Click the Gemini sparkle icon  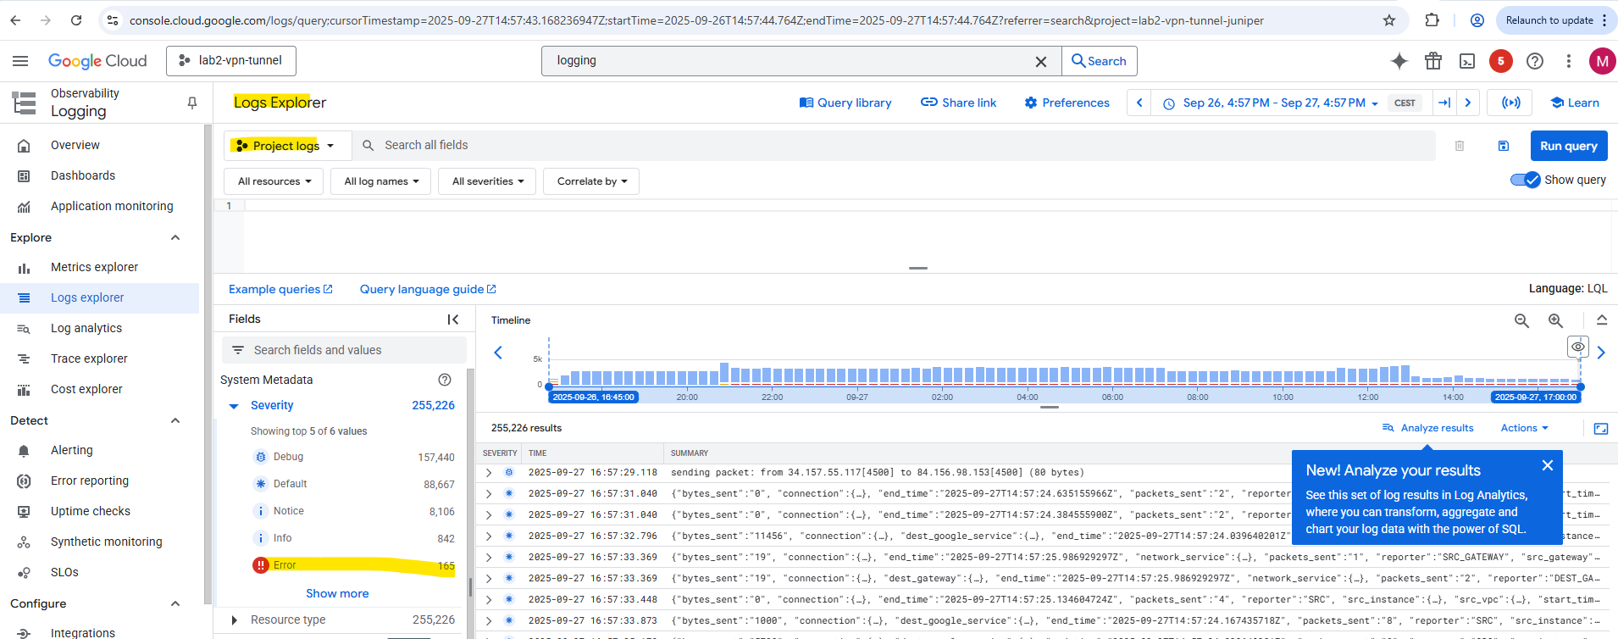click(x=1399, y=61)
